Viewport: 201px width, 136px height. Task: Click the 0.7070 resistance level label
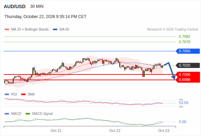pos(184,42)
